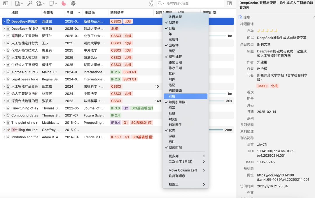Click document icon of 深度合成治理 row
315x198 pixels.
click(8, 101)
